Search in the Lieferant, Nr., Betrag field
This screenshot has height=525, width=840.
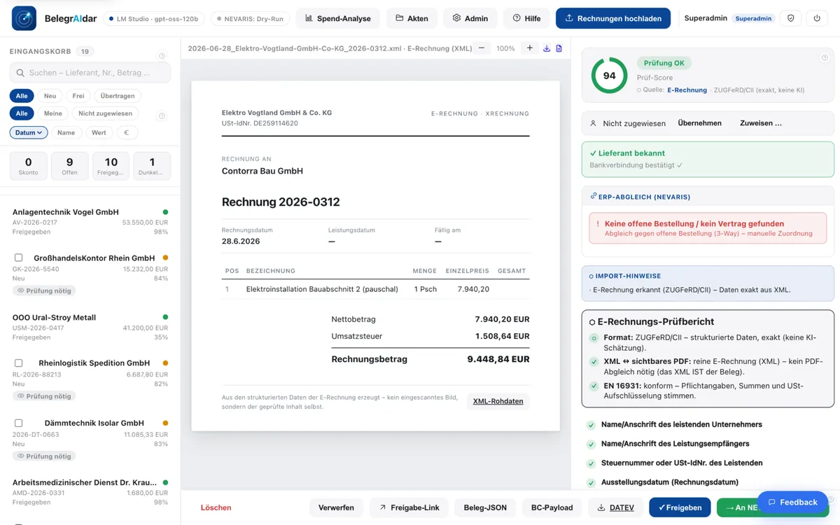(90, 73)
